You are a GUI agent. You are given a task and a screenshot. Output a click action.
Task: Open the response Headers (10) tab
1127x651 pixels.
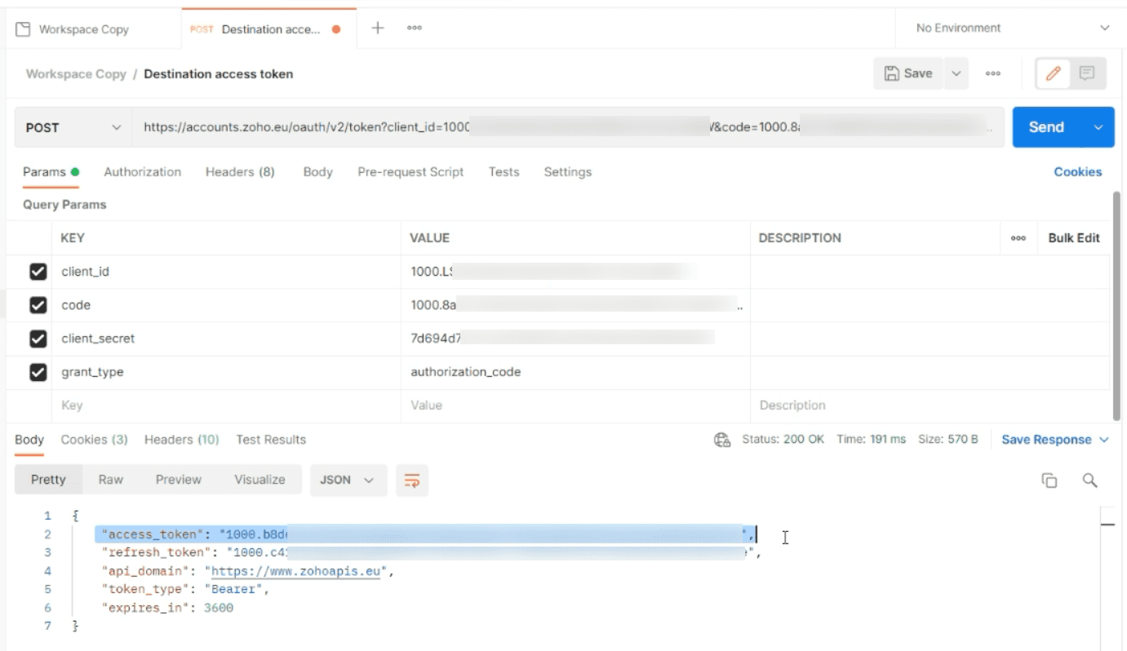[181, 440]
